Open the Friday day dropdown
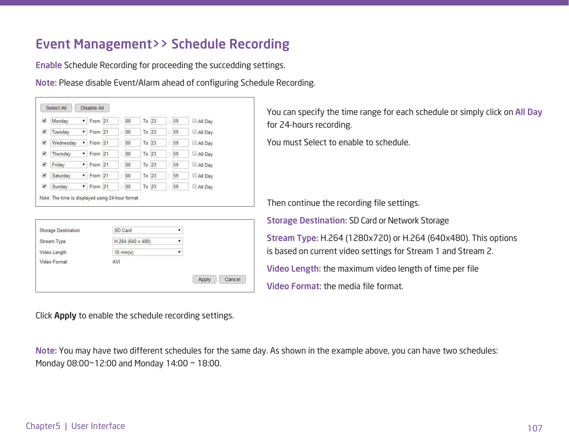The image size is (569, 439). 69,165
